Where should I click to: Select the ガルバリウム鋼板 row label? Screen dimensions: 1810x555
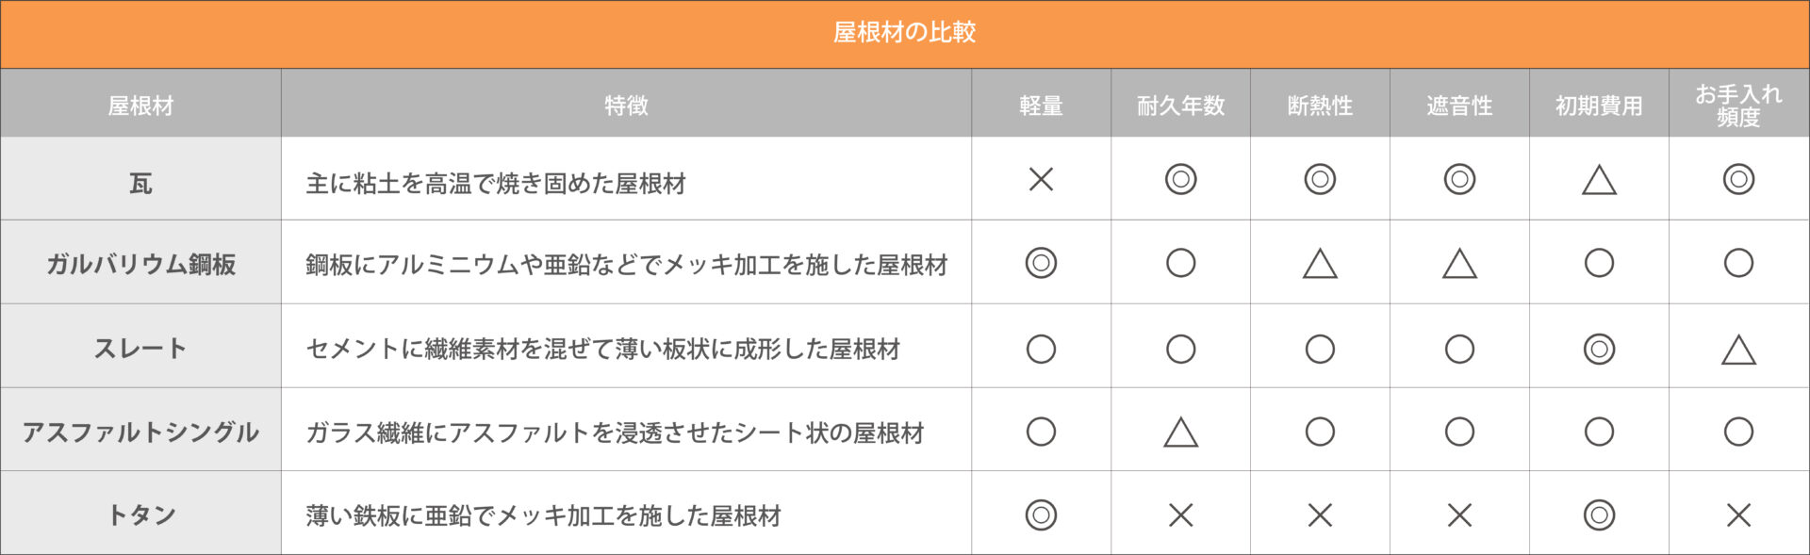140,265
